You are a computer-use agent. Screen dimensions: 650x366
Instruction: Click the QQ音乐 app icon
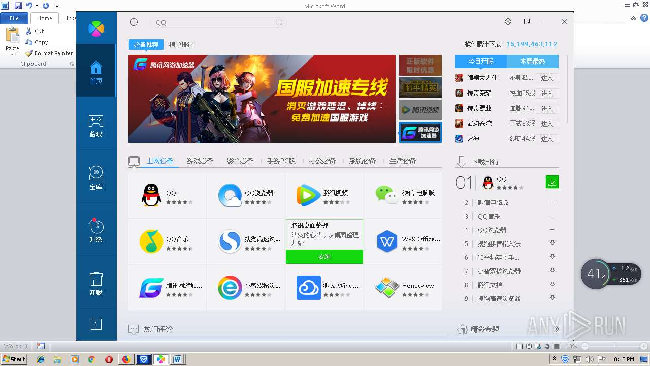tap(151, 241)
